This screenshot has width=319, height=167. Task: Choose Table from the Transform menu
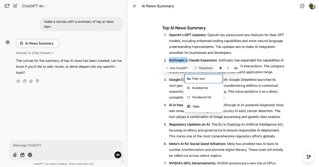195,106
